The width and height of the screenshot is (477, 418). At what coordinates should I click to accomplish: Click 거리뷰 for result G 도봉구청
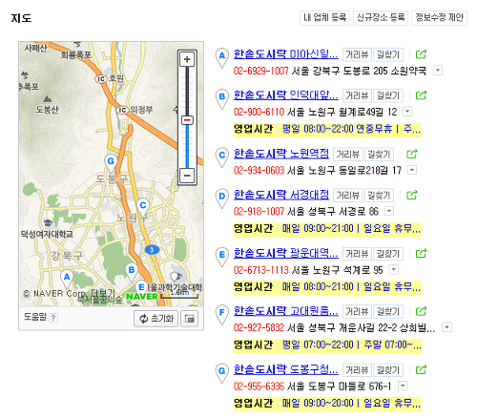[x=357, y=370]
